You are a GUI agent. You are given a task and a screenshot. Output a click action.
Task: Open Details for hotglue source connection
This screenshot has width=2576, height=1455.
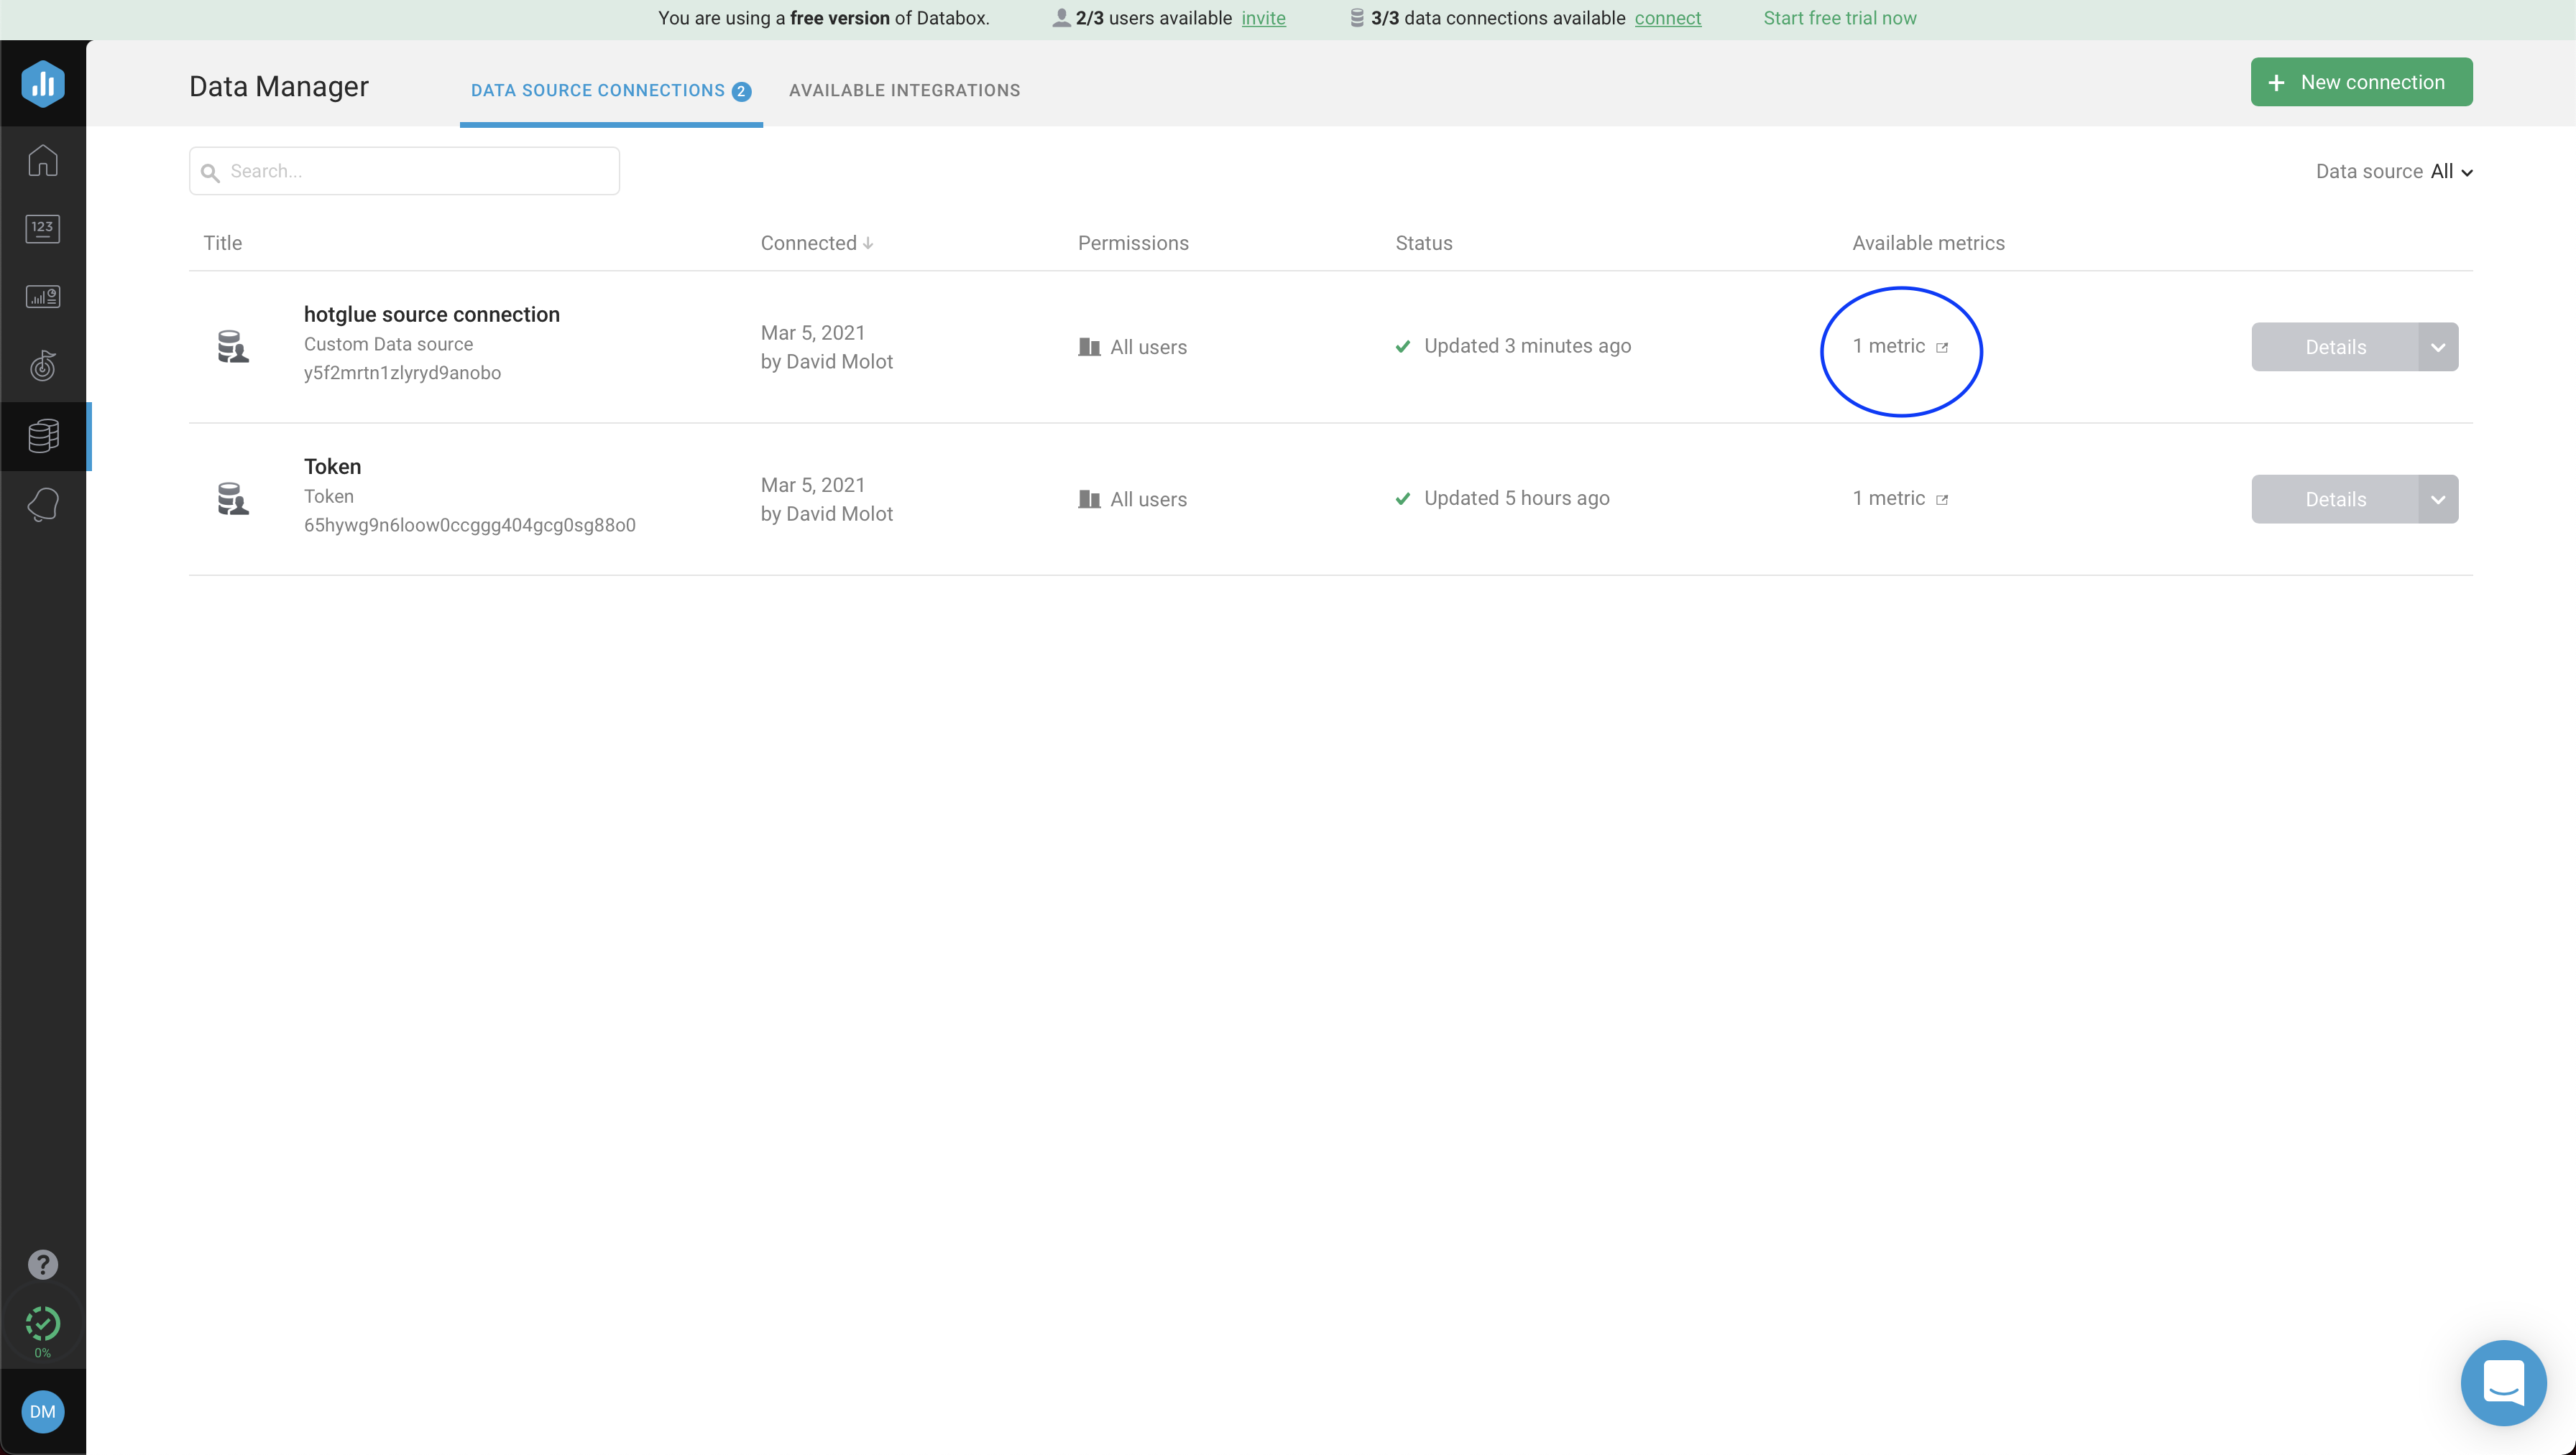click(x=2335, y=347)
